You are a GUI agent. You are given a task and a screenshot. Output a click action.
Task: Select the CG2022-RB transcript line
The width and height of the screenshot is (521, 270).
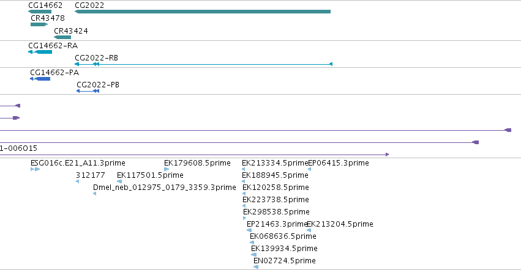pos(203,64)
